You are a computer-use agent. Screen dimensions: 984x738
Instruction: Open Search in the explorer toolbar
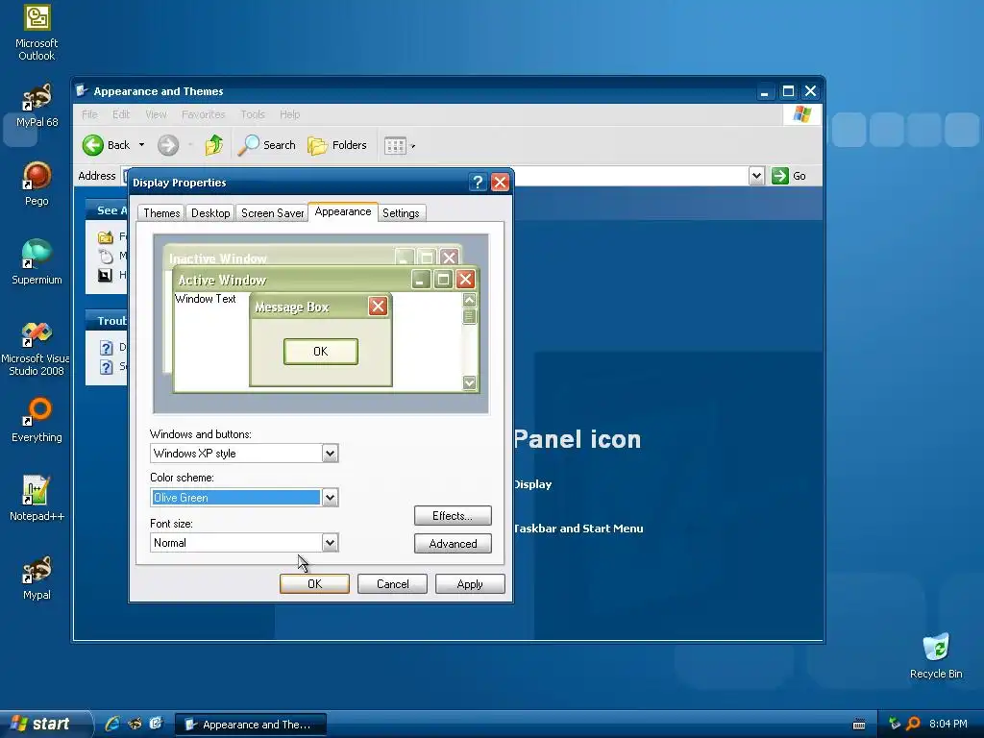[x=267, y=145]
